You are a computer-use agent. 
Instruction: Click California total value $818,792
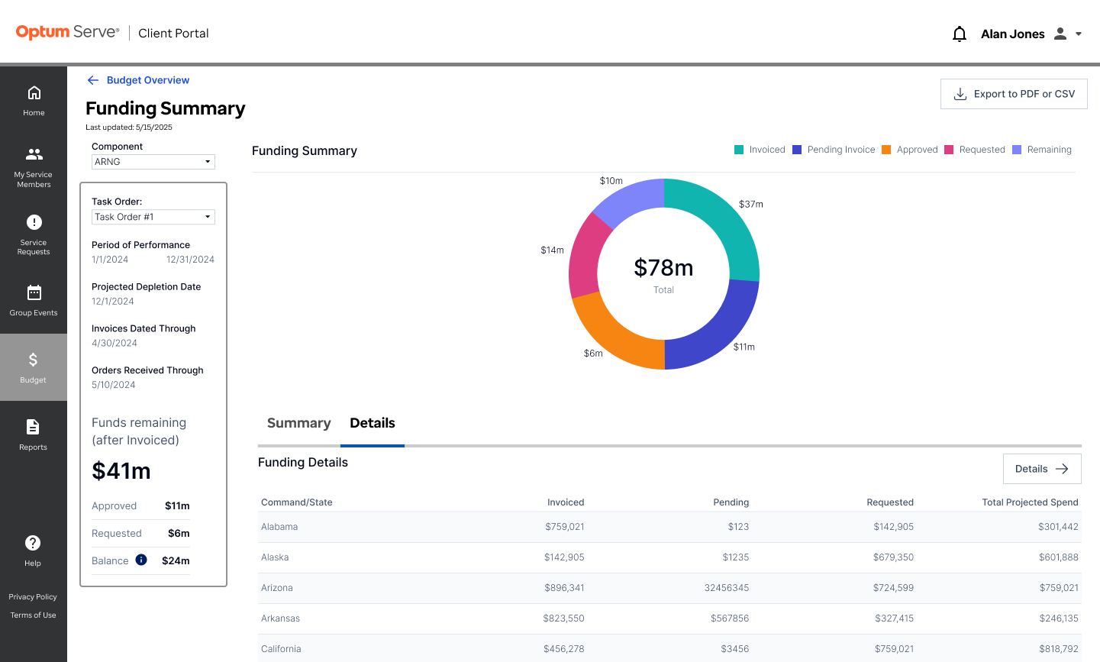(1059, 649)
